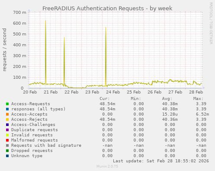This screenshot has width=215, height=171.
Task: Click the dark purple Access-Challenges swatch
Action: pos(7,125)
